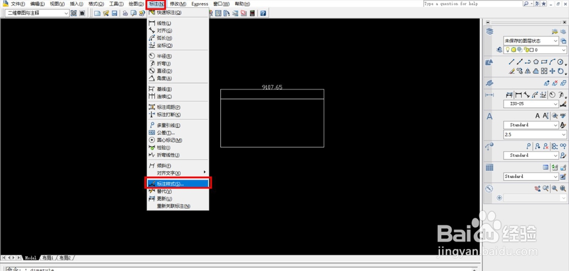This screenshot has height=271, width=569.
Task: Select the Erase tool in dashboard
Action: (x=512, y=71)
